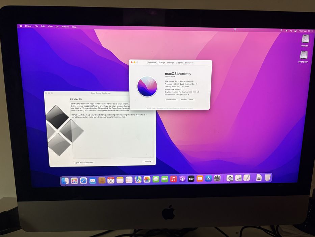Click the Software Update button
This screenshot has height=237, width=315.
tap(187, 100)
